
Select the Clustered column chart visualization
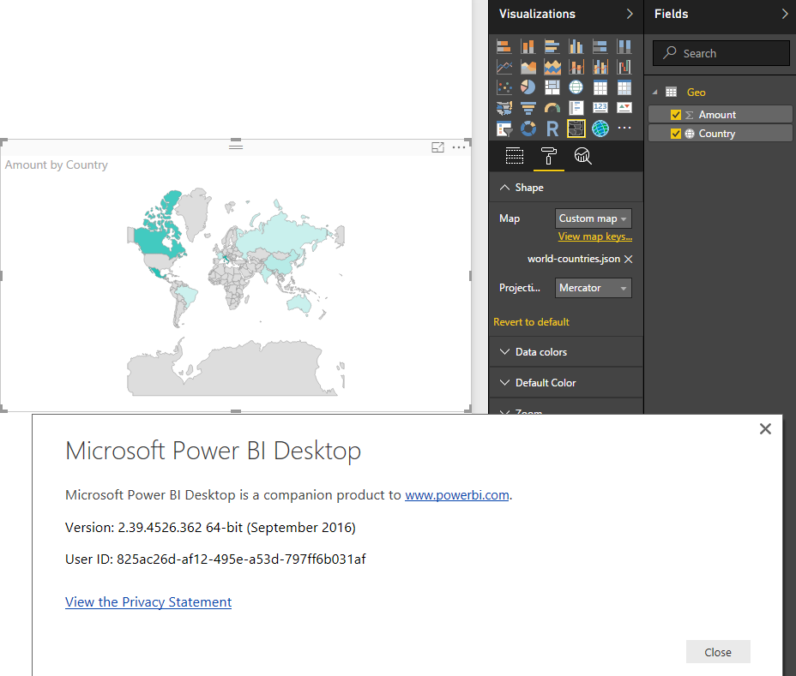(576, 46)
